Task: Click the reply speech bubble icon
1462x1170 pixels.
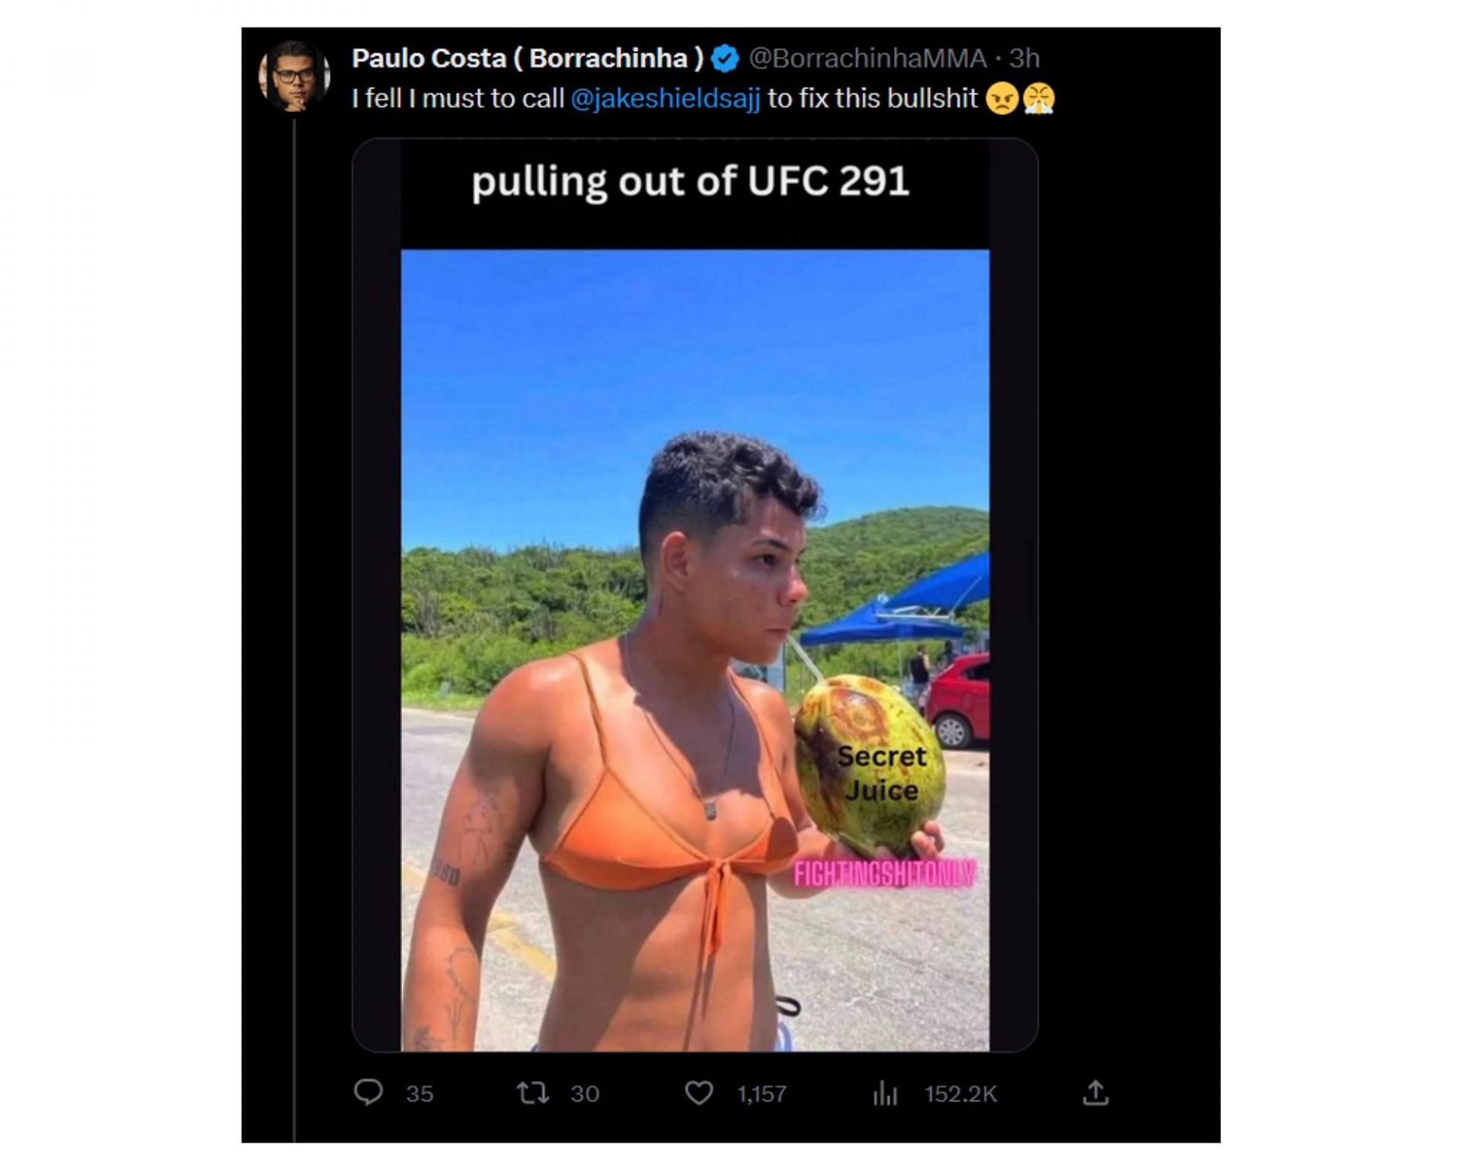Action: (x=369, y=1092)
